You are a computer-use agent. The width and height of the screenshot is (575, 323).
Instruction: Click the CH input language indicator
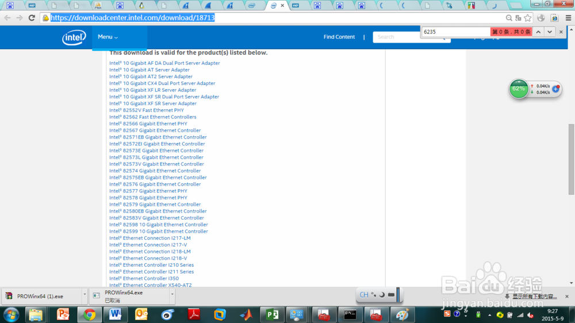click(x=364, y=295)
